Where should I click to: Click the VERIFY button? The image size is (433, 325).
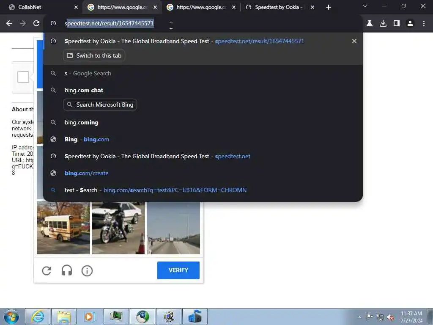pos(178,270)
